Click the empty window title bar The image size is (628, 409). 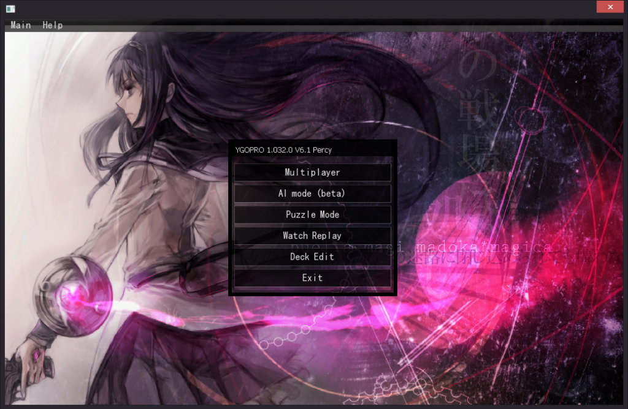click(307, 9)
